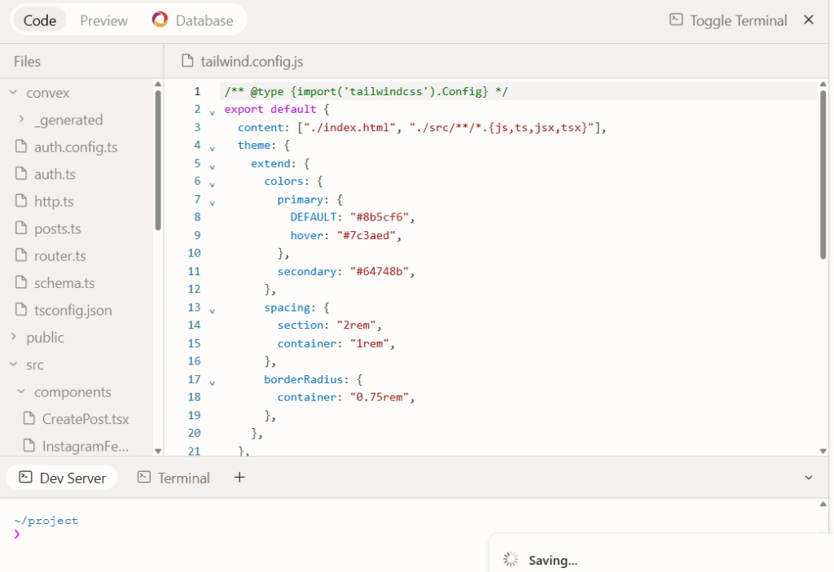
Task: Close the workbench with the X icon
Action: click(x=809, y=20)
